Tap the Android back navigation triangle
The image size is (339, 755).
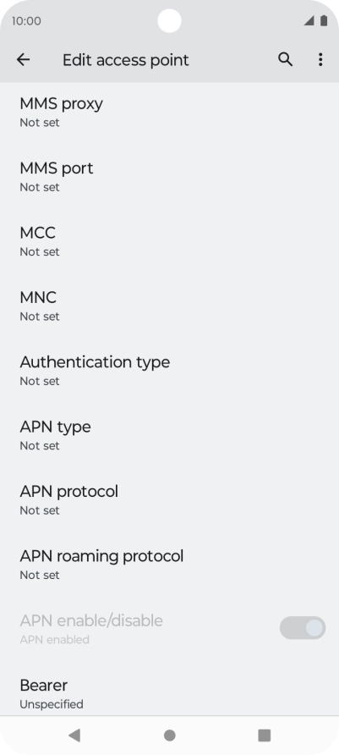tap(74, 735)
